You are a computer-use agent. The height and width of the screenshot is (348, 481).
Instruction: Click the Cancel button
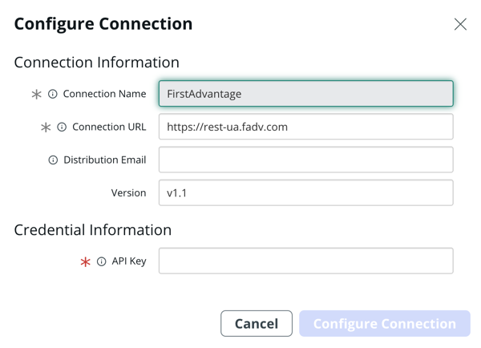click(x=257, y=323)
